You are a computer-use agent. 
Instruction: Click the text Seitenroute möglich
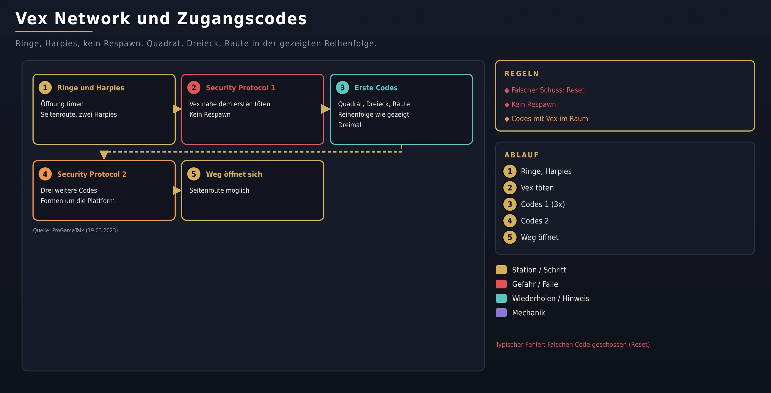click(x=219, y=190)
